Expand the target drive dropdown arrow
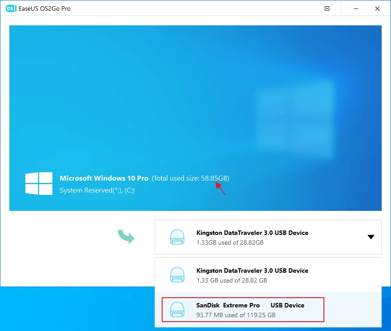Image resolution: width=391 pixels, height=331 pixels. click(371, 237)
